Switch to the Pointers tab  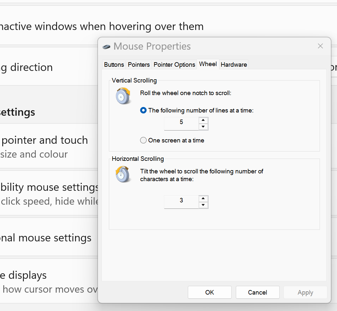pos(139,64)
